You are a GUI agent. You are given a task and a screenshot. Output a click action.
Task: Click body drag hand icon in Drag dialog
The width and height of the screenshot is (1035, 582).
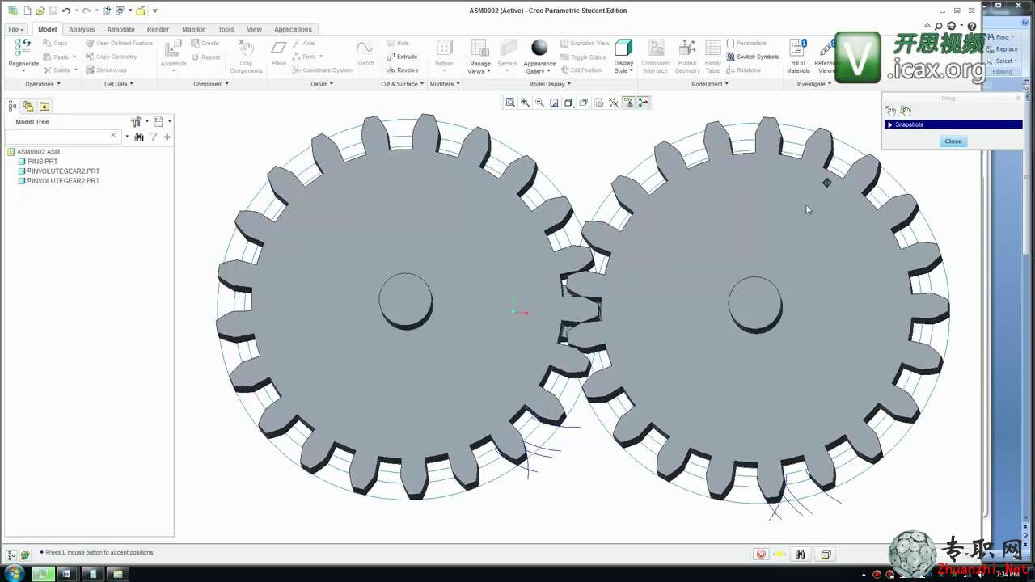pos(906,111)
